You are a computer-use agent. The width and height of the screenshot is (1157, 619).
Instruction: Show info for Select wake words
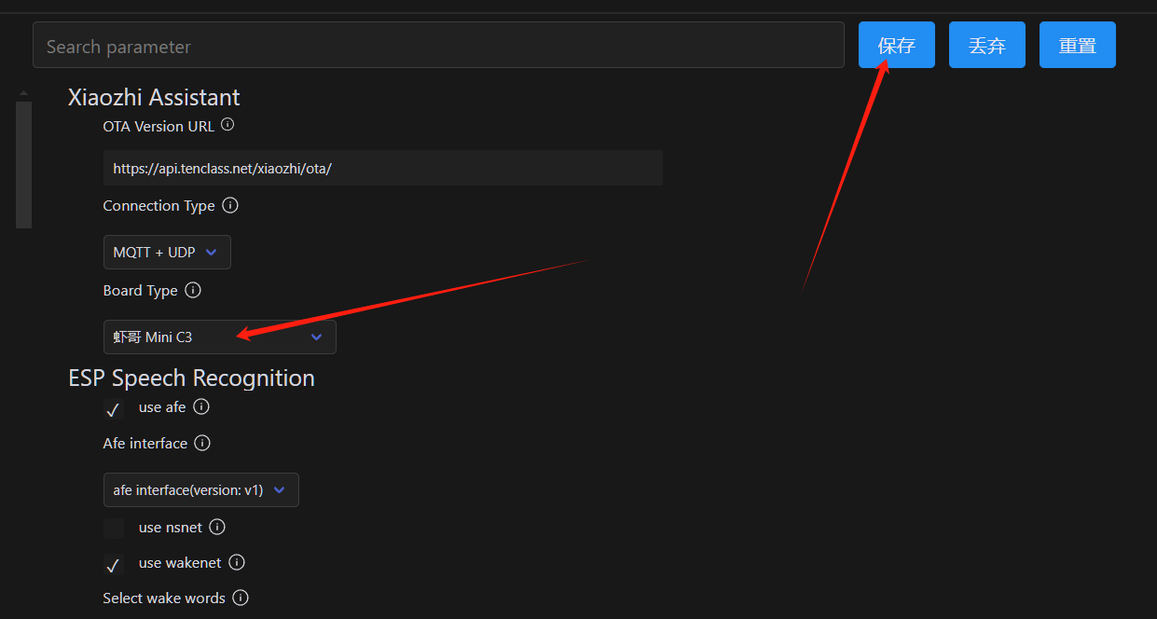pos(241,598)
